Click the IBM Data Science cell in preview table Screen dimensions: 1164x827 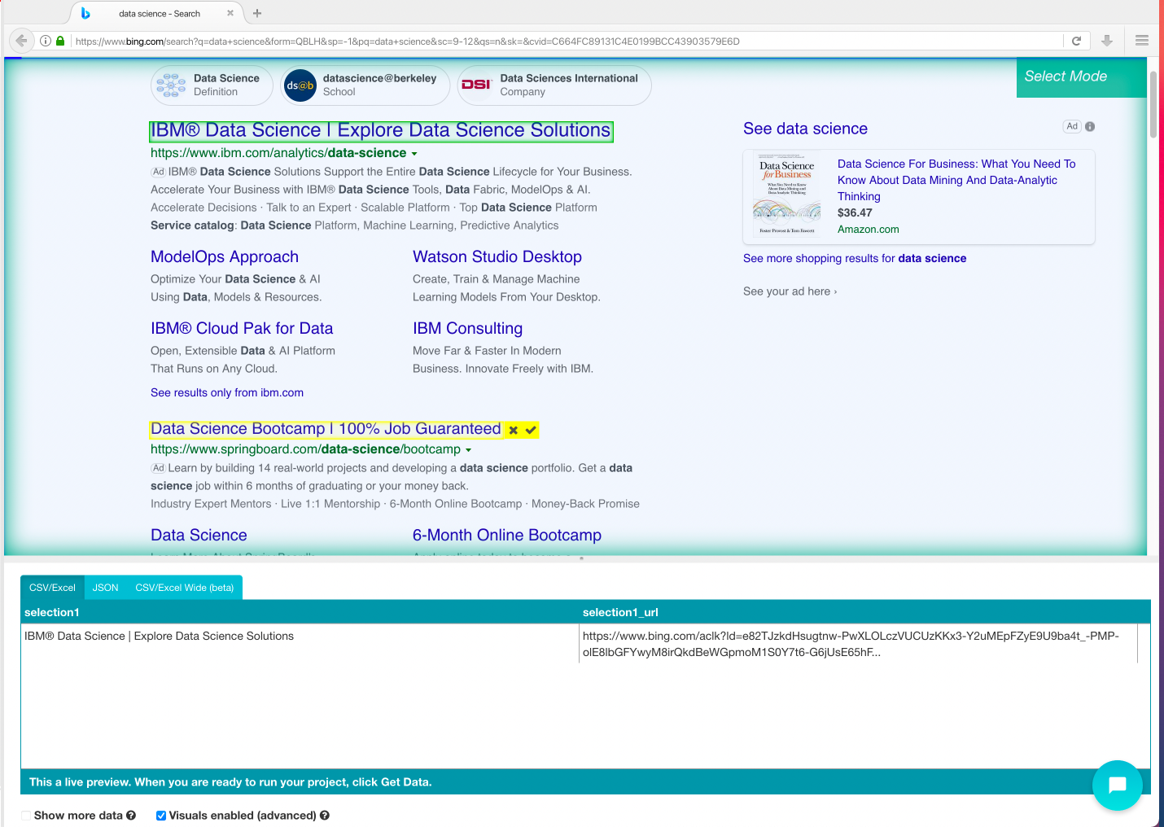(x=300, y=644)
